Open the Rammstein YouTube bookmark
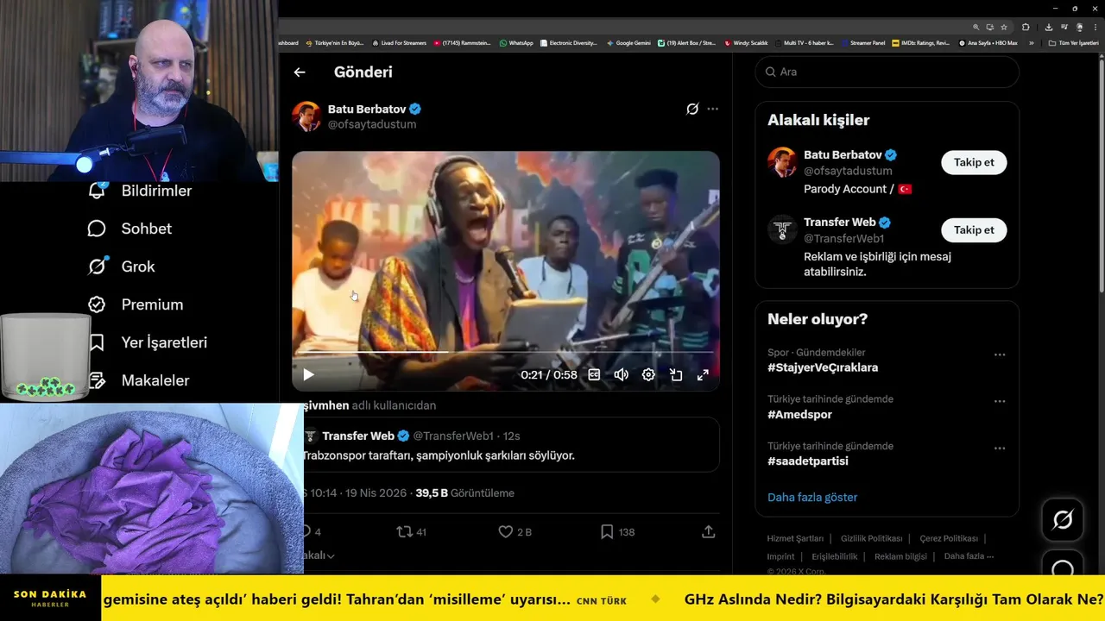The width and height of the screenshot is (1105, 621). point(462,43)
